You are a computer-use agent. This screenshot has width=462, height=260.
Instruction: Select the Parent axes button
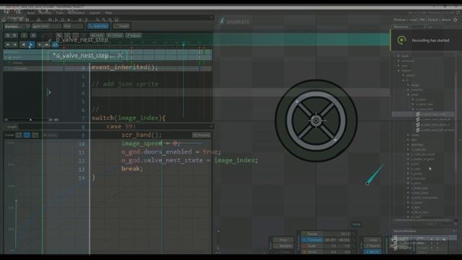pos(372,246)
